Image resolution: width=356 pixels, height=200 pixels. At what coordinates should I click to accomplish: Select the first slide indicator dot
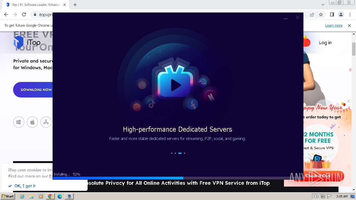pos(172,153)
